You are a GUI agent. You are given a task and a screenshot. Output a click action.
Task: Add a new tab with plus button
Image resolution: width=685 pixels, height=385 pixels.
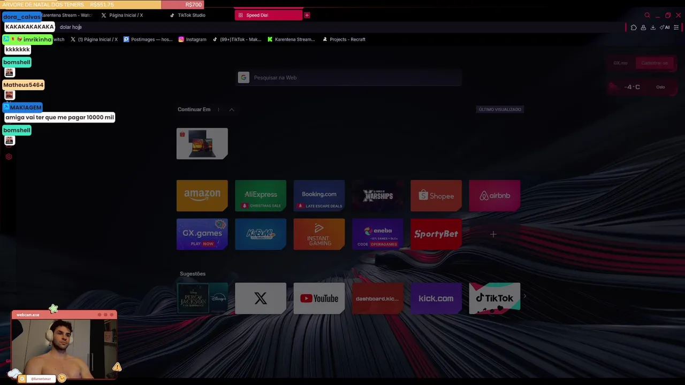pyautogui.click(x=307, y=15)
